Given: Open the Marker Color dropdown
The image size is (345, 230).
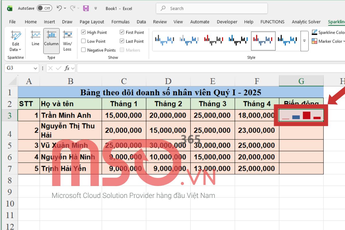Looking at the screenshot, I should point(329,41).
